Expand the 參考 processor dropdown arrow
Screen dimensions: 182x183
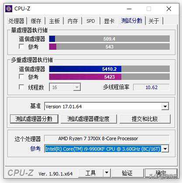165,149
